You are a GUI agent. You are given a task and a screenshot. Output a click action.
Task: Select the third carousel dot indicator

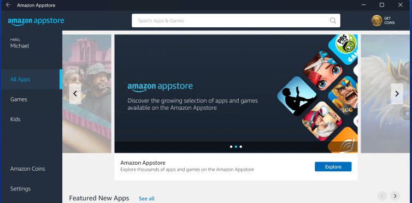[x=240, y=147]
